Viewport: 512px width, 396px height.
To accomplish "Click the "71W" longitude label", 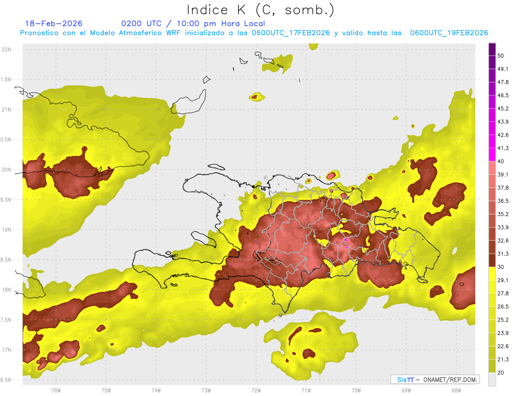I will [306, 390].
